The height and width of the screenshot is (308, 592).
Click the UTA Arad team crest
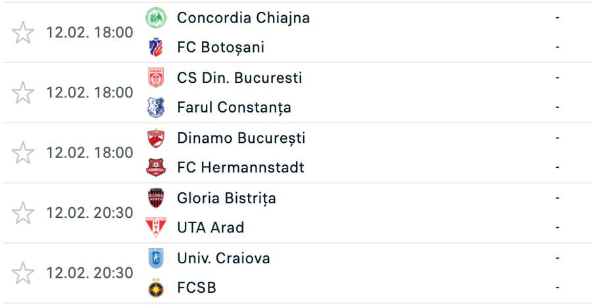click(x=156, y=228)
